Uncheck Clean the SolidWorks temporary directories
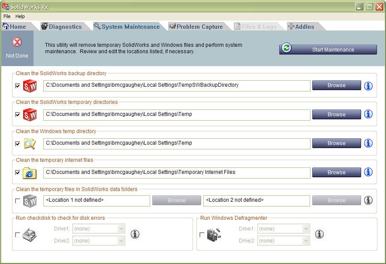 click(x=18, y=115)
